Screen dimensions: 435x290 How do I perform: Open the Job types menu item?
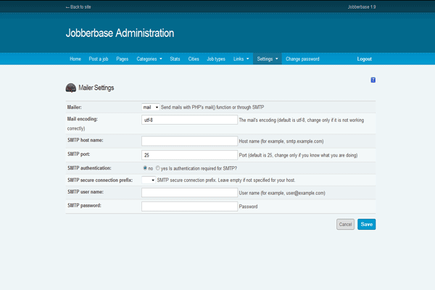pos(216,59)
